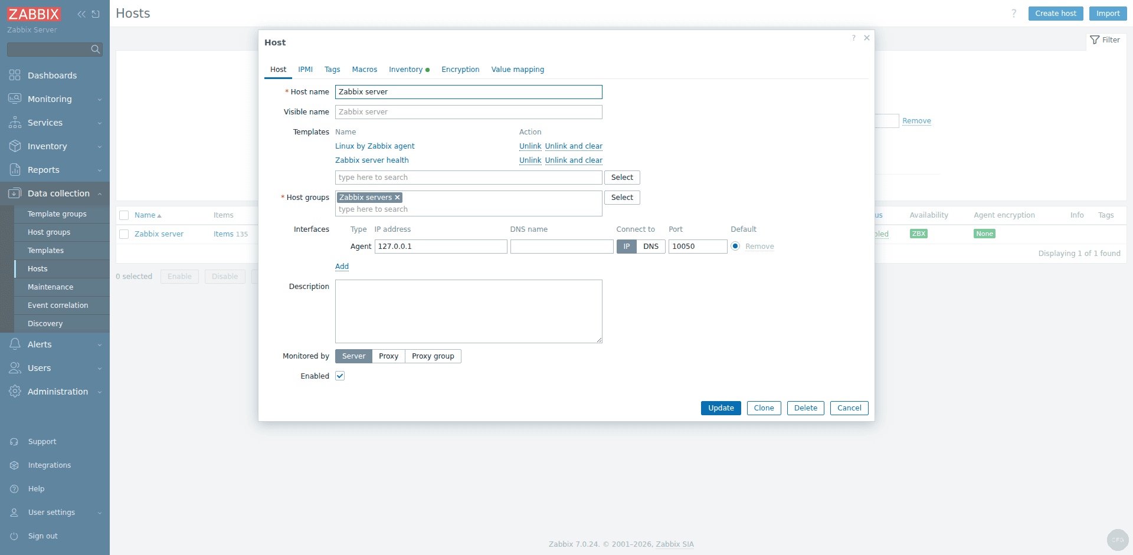Click the search magnifier in the sidebar

95,50
